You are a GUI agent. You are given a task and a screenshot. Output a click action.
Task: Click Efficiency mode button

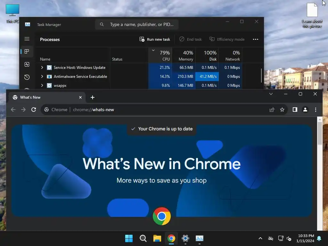tap(227, 39)
